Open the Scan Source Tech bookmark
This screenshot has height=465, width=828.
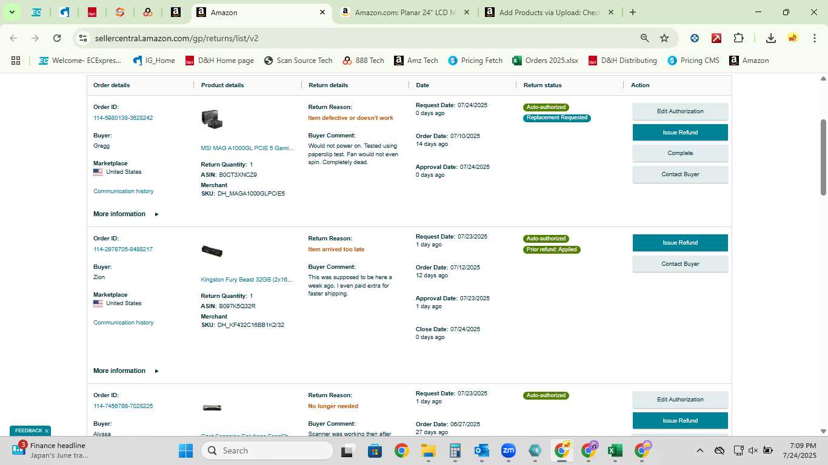tap(298, 61)
